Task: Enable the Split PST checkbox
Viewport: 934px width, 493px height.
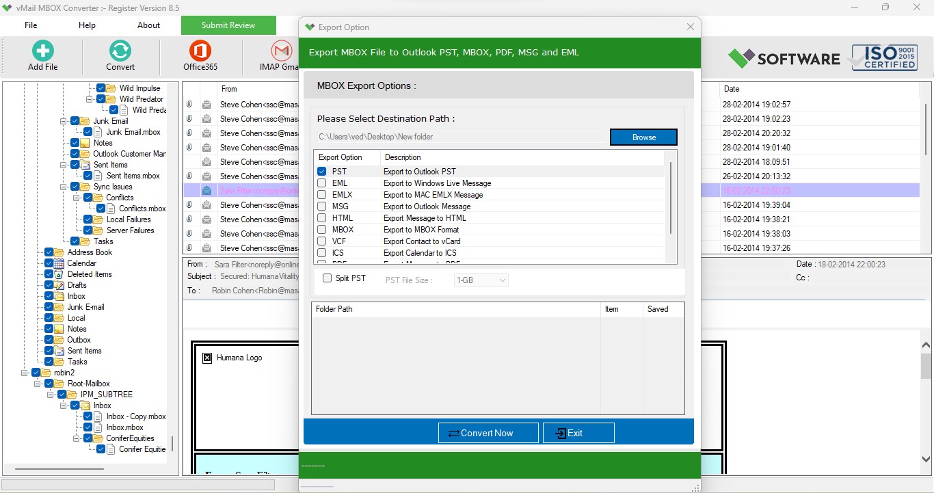Action: 328,278
